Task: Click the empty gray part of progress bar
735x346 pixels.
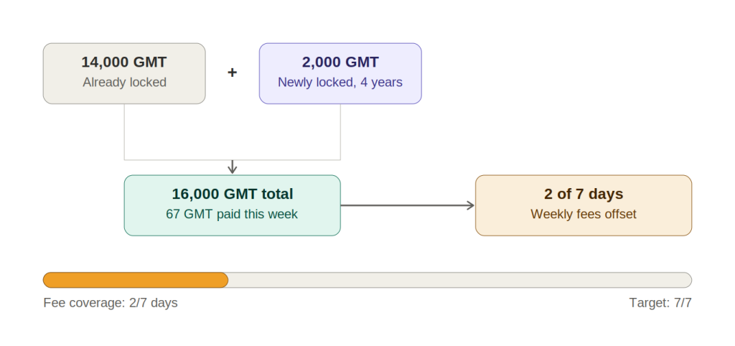Action: click(x=460, y=280)
